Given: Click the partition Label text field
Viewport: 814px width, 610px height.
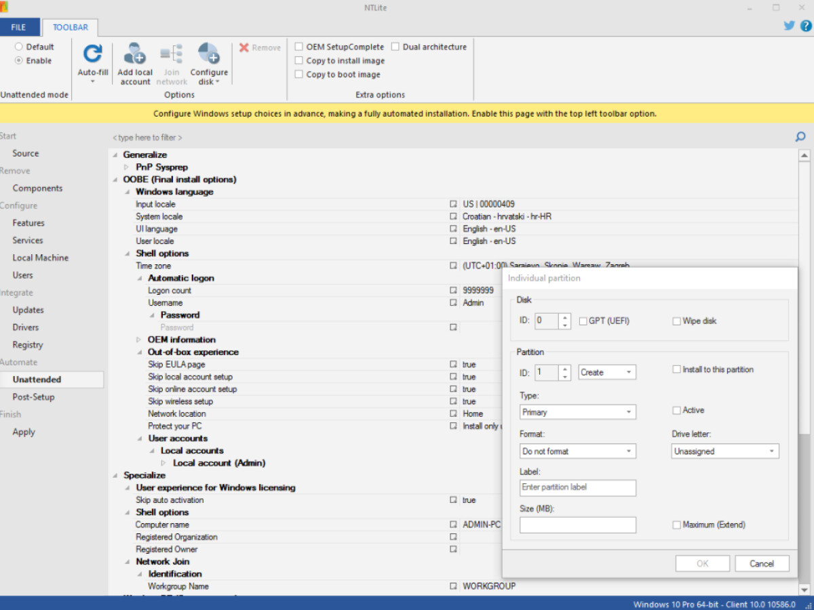Looking at the screenshot, I should click(578, 487).
